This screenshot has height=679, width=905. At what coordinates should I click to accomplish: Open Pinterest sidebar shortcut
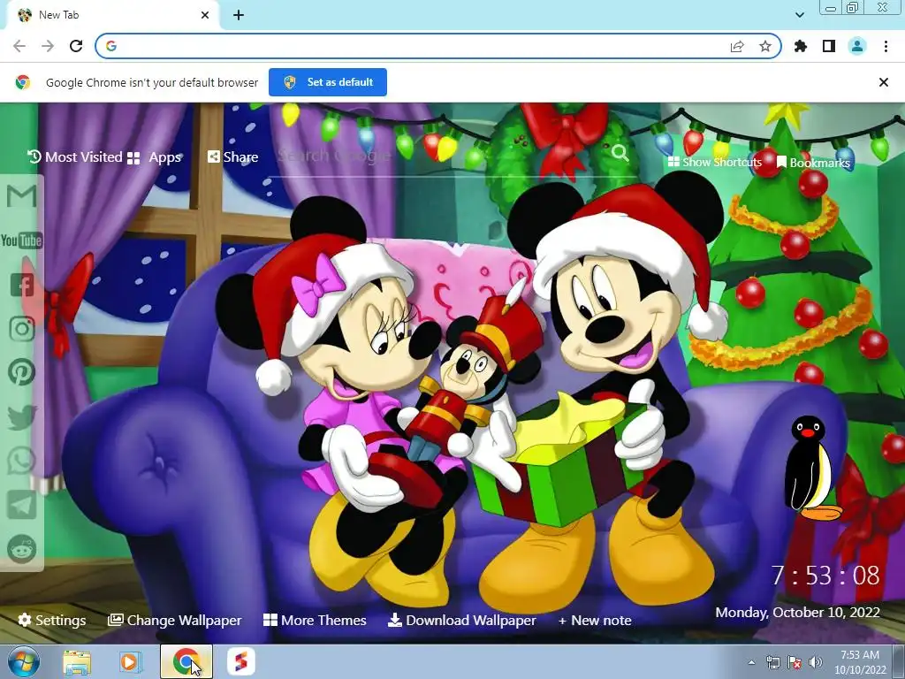point(22,372)
